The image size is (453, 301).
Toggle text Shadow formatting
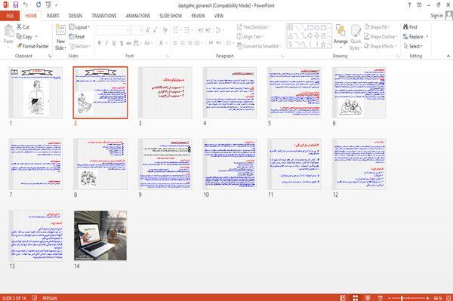pos(122,43)
